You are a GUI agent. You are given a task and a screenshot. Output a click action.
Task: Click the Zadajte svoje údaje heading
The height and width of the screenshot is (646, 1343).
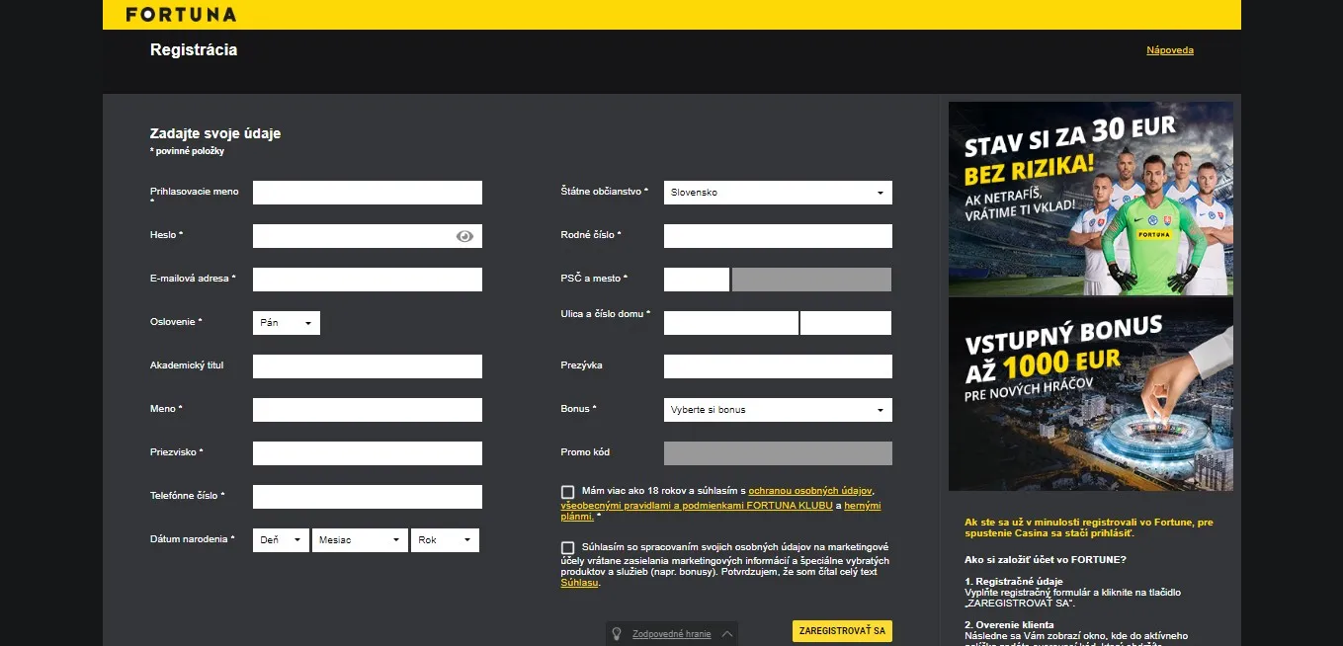point(215,133)
